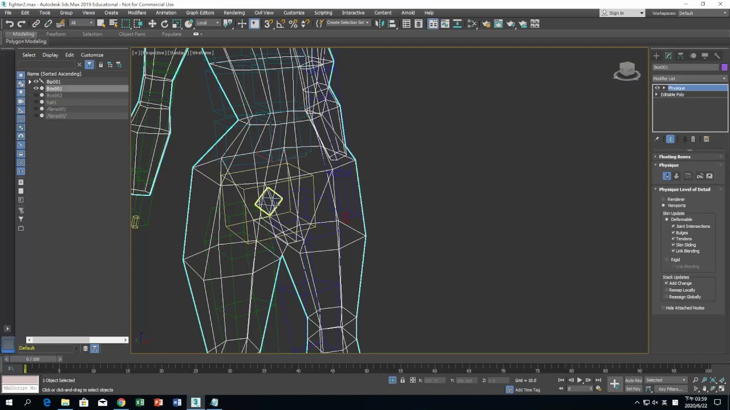
Task: Click Remove modifier trash icon
Action: point(693,139)
